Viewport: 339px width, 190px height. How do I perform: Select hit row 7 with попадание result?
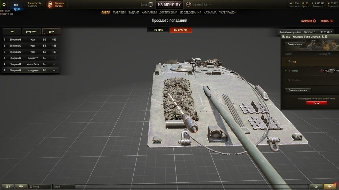(x=31, y=70)
